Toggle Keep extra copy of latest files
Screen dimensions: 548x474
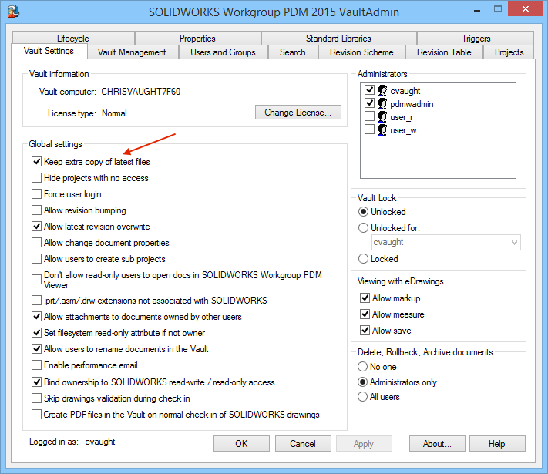tap(36, 162)
